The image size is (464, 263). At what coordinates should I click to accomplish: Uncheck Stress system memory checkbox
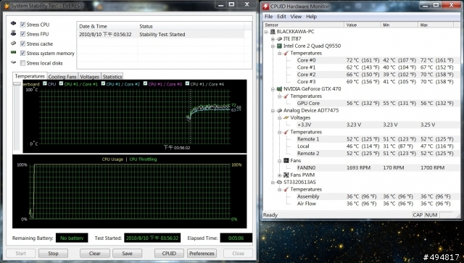pos(22,53)
